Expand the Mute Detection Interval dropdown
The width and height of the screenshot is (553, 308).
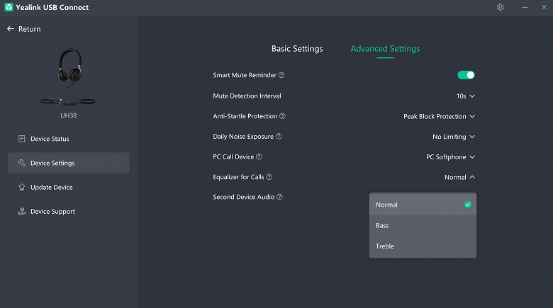(x=465, y=96)
